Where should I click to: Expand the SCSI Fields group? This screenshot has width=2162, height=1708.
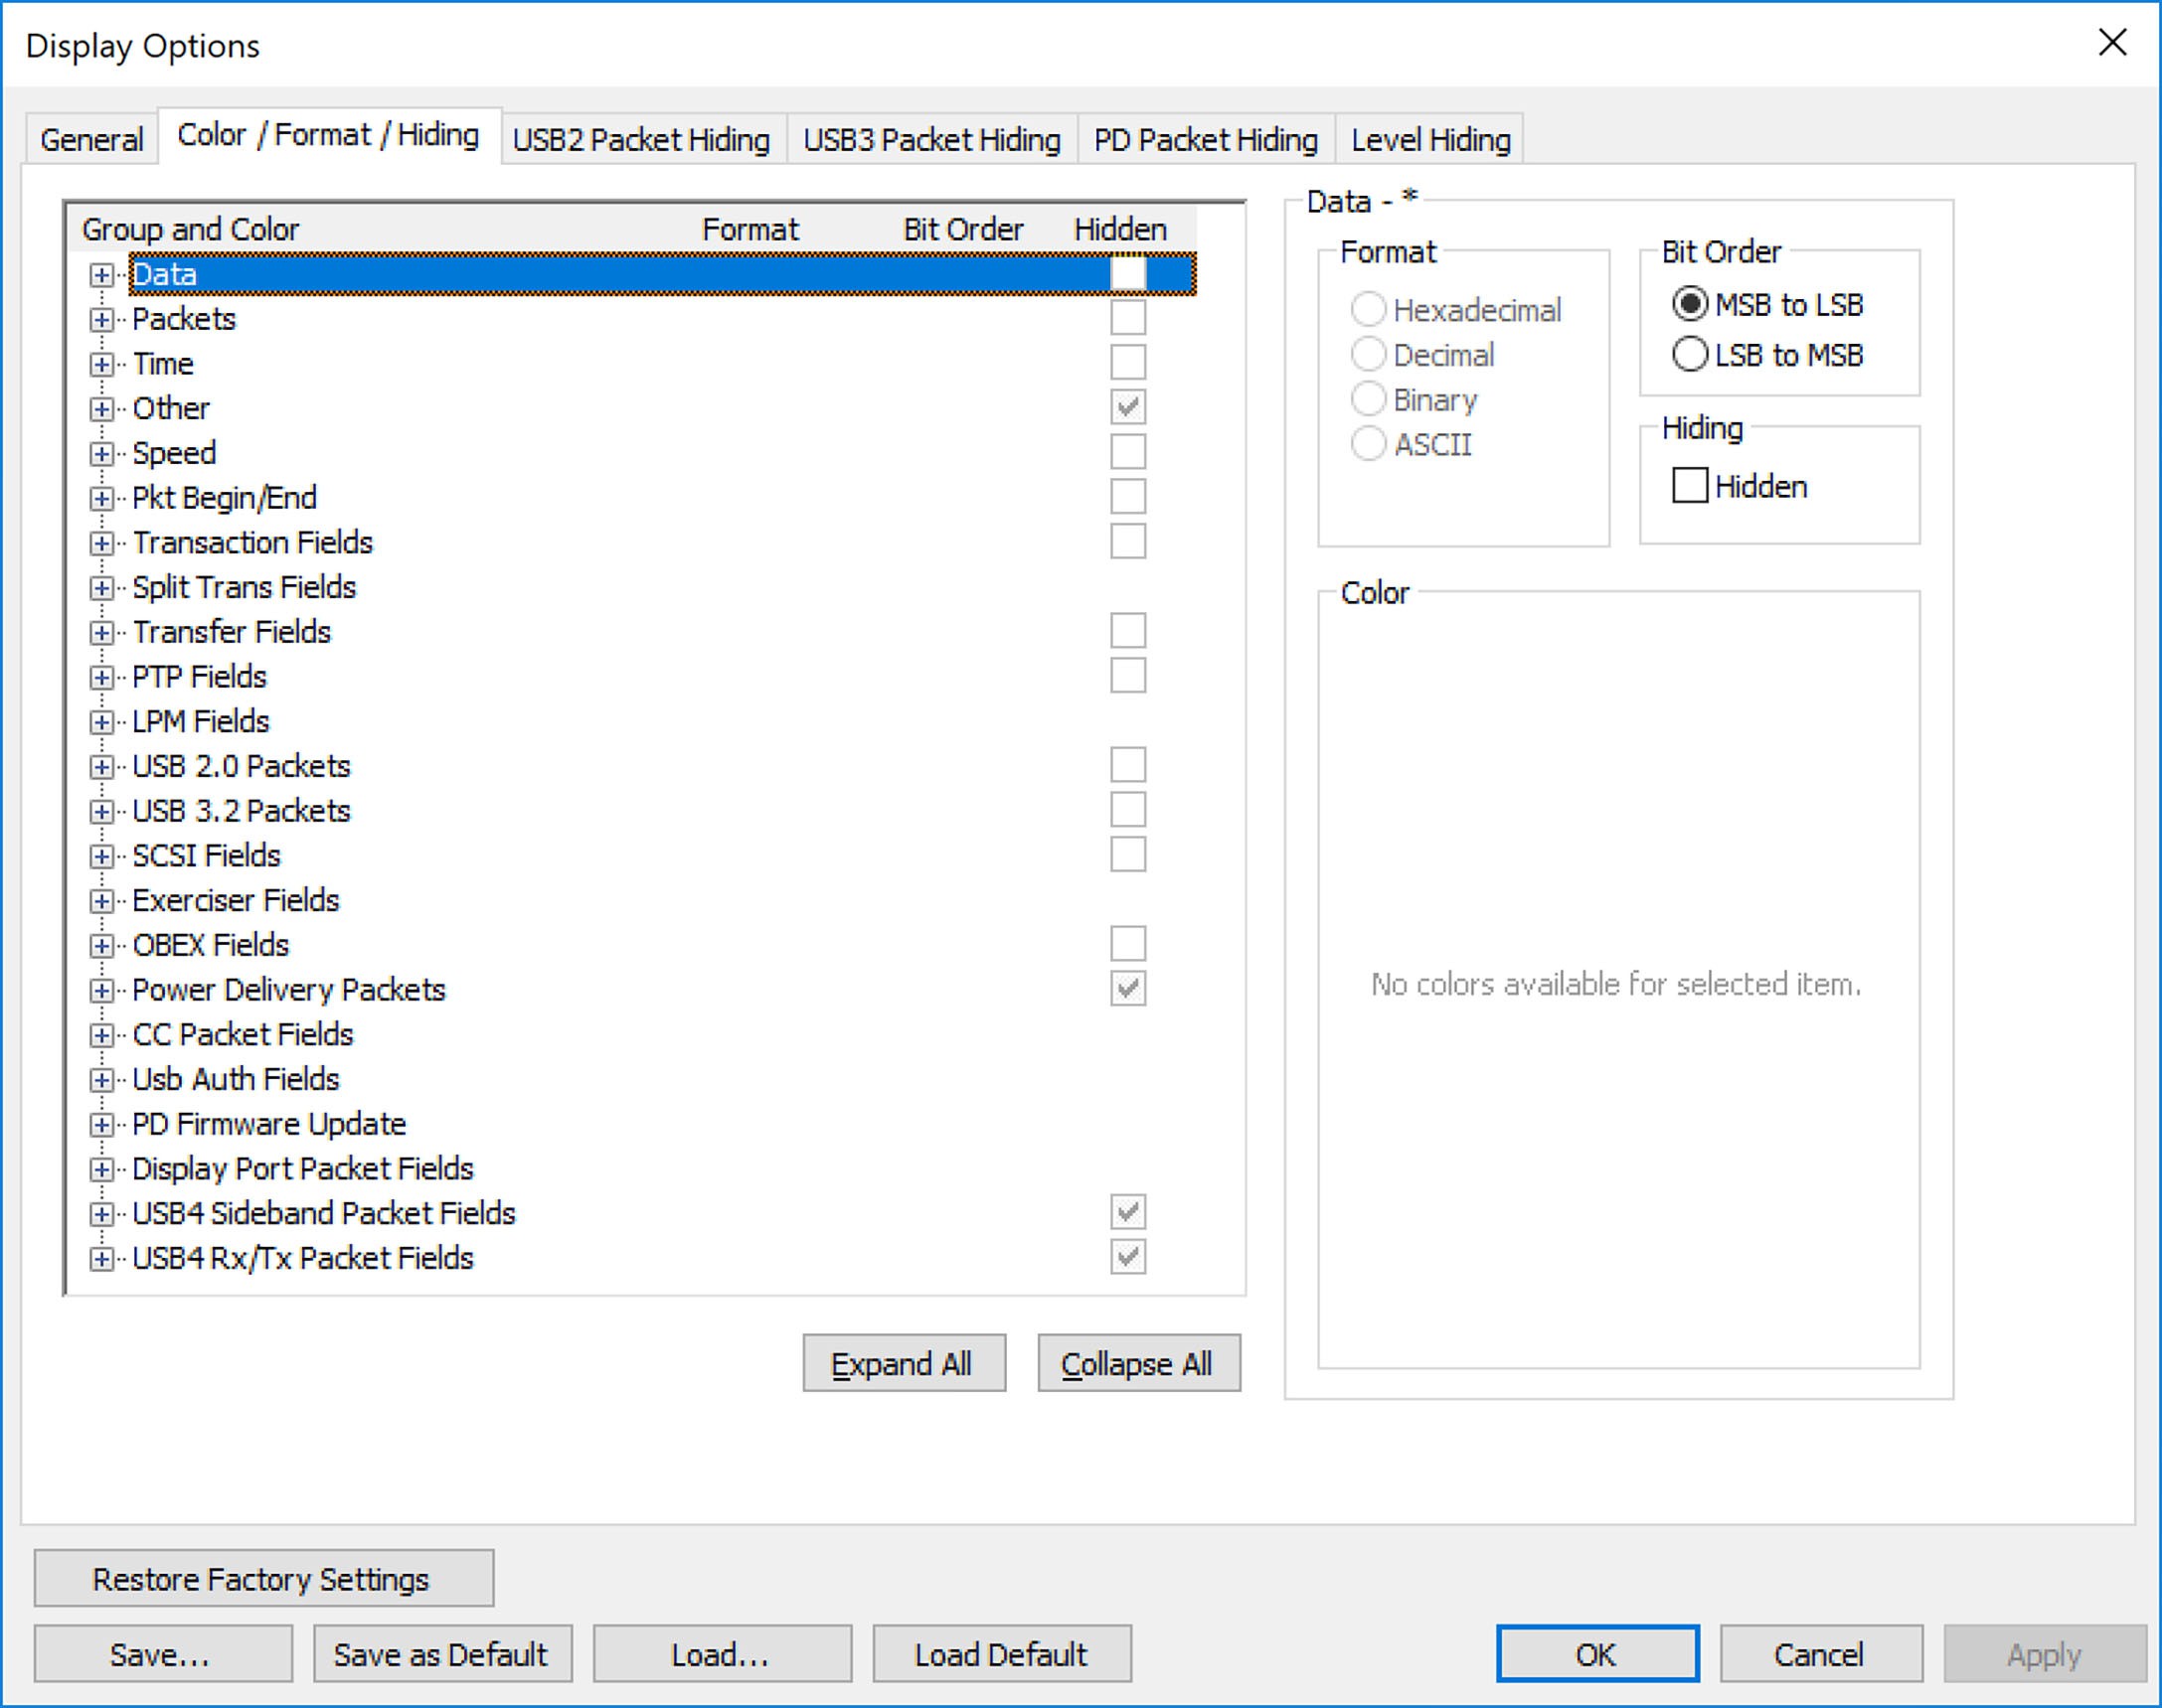(101, 856)
